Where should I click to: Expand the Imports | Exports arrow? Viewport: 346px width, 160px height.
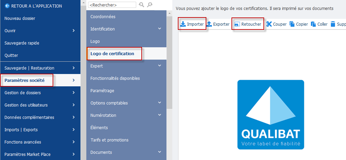74,130
